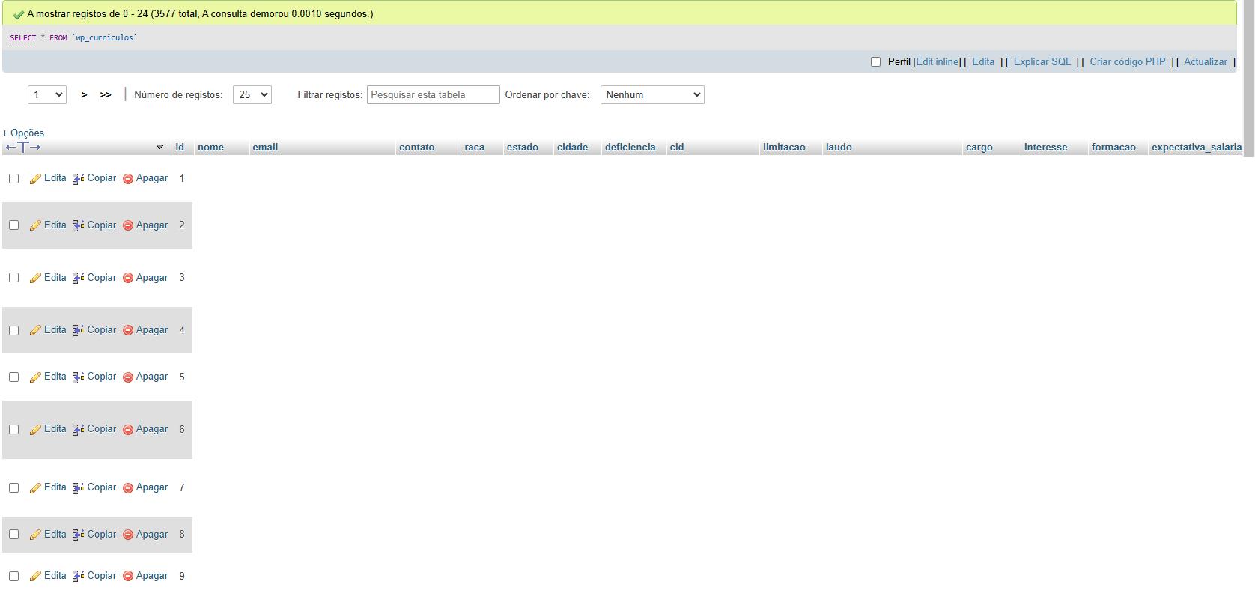The image size is (1255, 599).
Task: Click the Copiar icon in row 1
Action: pyautogui.click(x=78, y=179)
